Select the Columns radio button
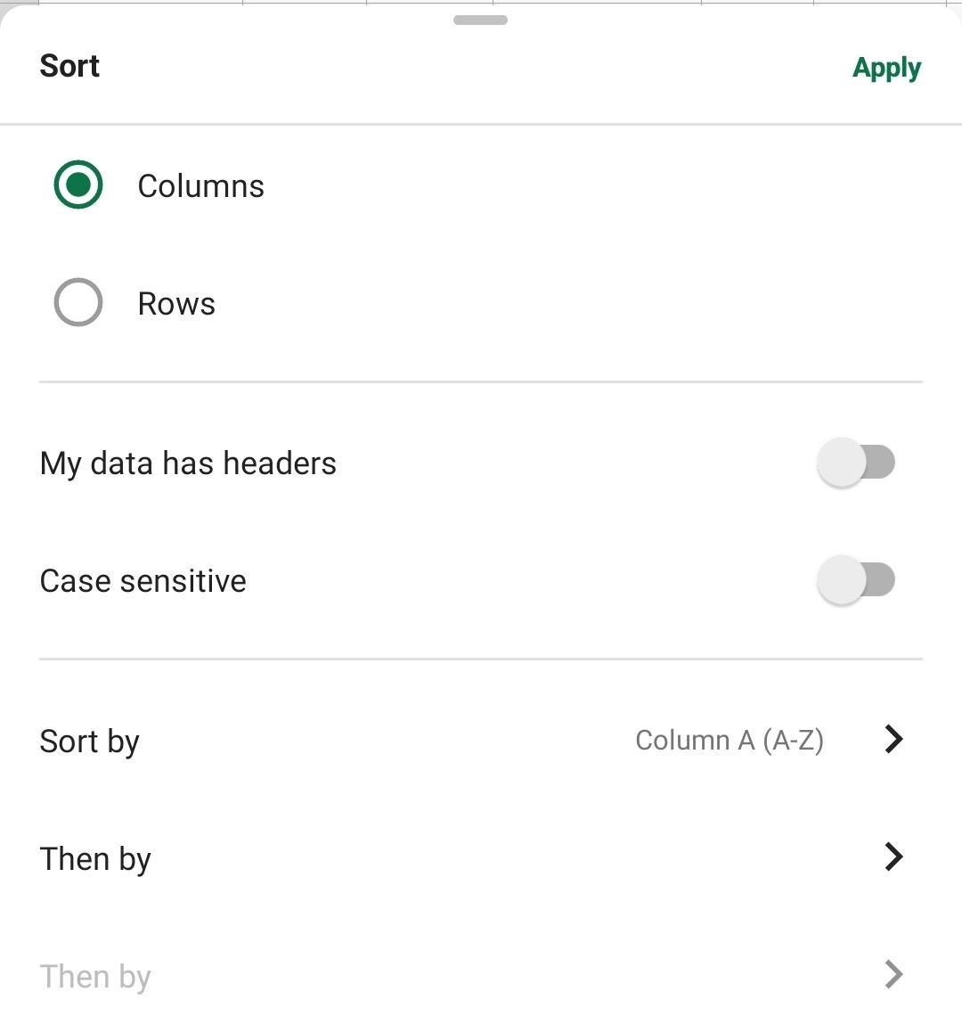This screenshot has height=1033, width=962. point(78,184)
